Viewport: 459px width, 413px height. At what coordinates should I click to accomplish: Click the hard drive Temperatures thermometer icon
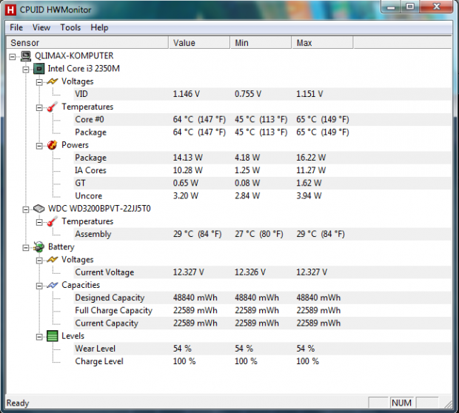[52, 221]
